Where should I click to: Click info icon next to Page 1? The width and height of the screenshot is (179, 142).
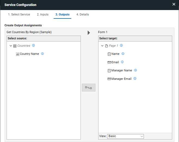click(x=121, y=46)
